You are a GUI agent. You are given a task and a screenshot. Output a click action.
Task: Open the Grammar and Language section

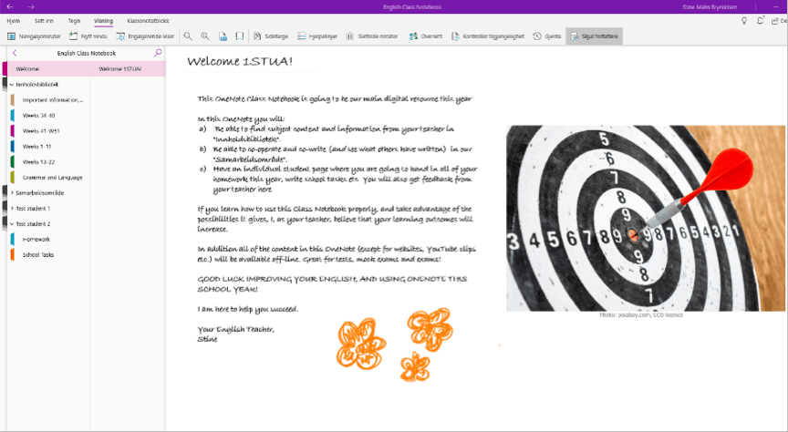click(x=52, y=177)
